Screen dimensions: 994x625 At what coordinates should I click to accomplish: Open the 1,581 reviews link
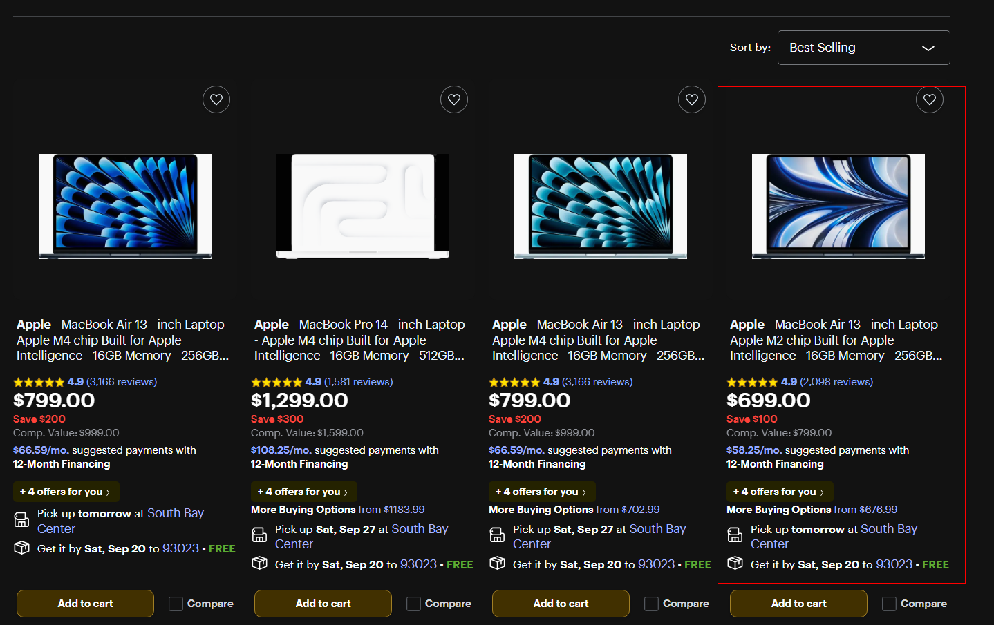358,382
